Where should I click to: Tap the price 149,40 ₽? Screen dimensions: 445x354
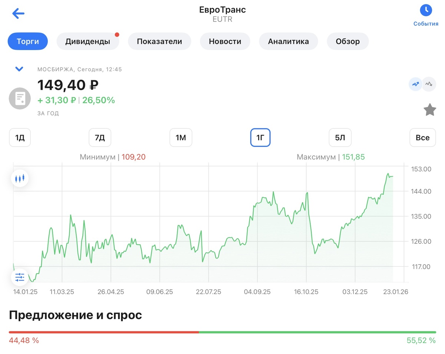(68, 85)
